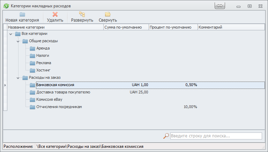The image size is (268, 152).
Task: Click the folder icon beside Аренда
Action: (32, 48)
